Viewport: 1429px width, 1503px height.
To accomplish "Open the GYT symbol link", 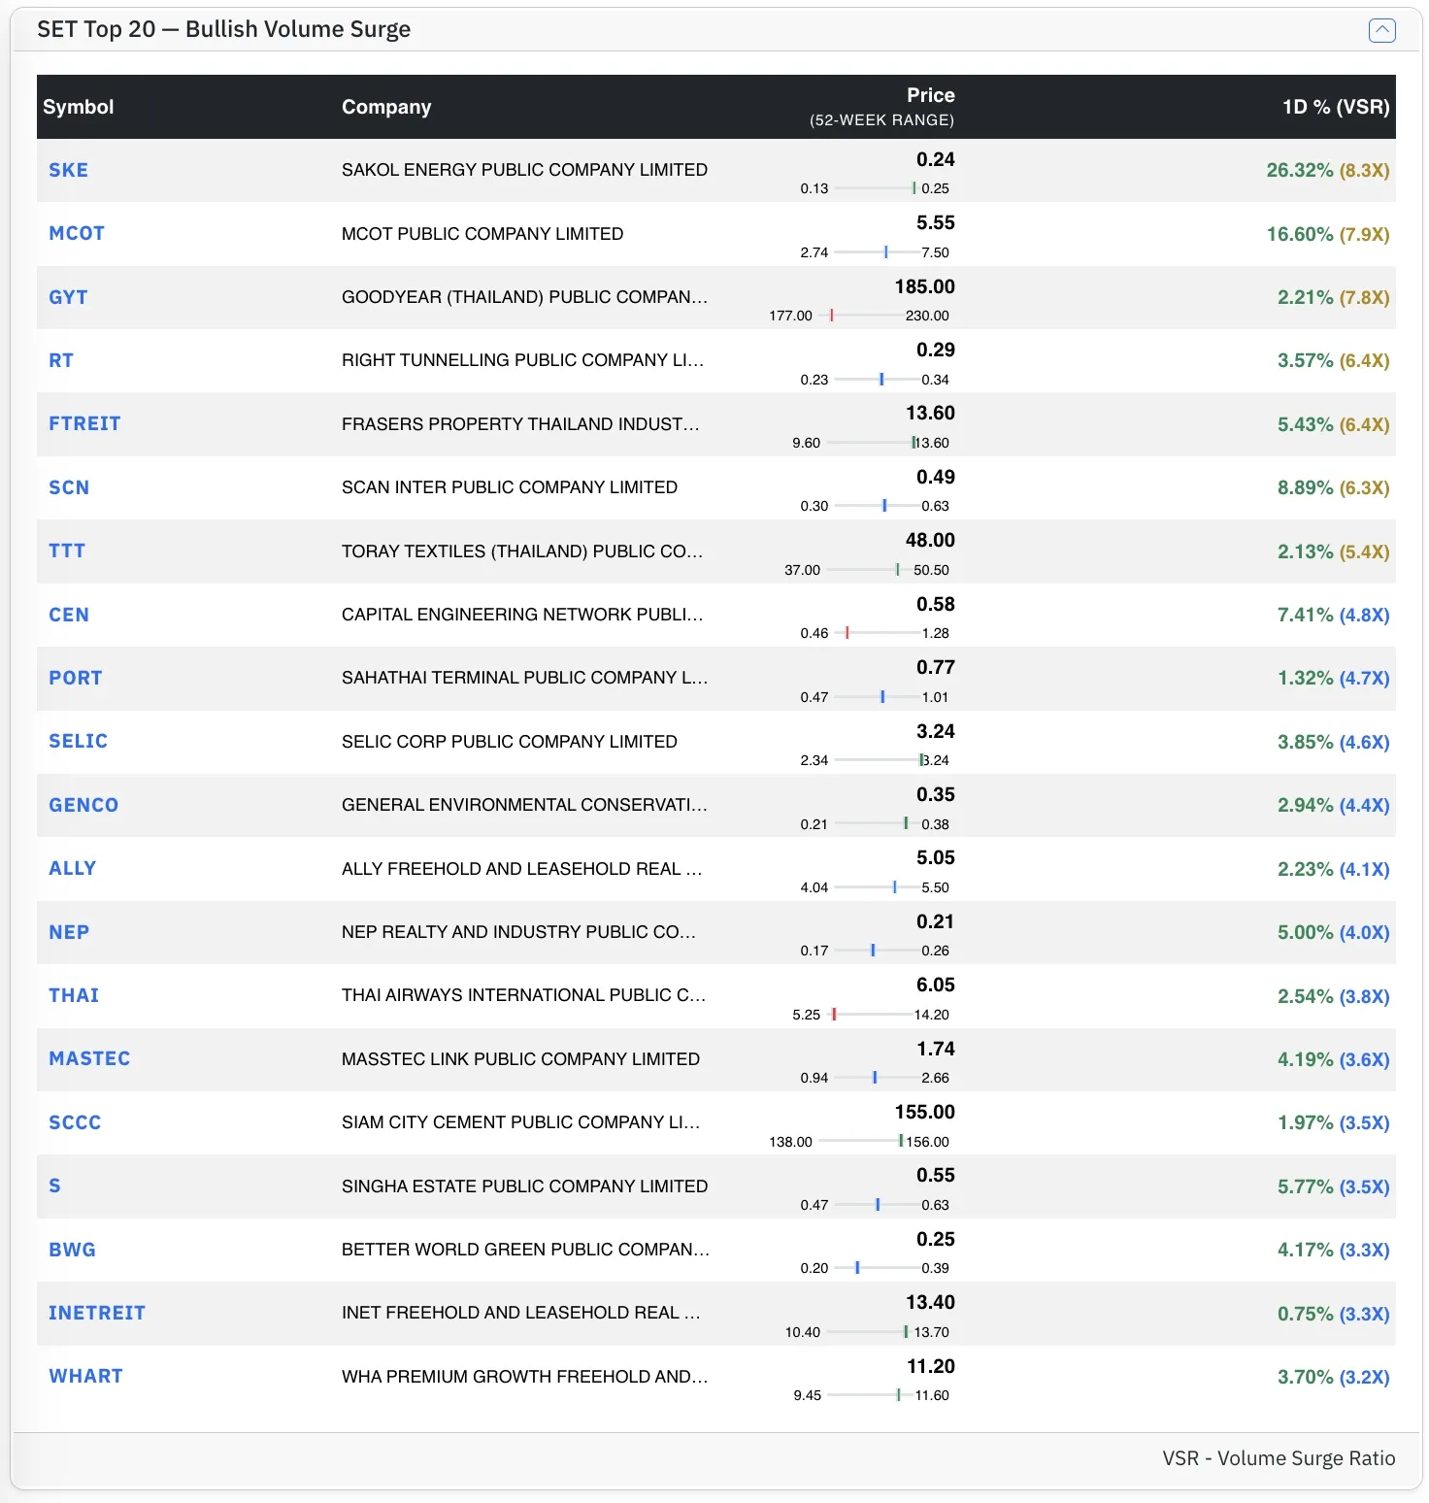I will (68, 297).
